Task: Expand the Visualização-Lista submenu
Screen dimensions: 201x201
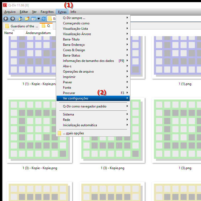Action: [x=93, y=29]
